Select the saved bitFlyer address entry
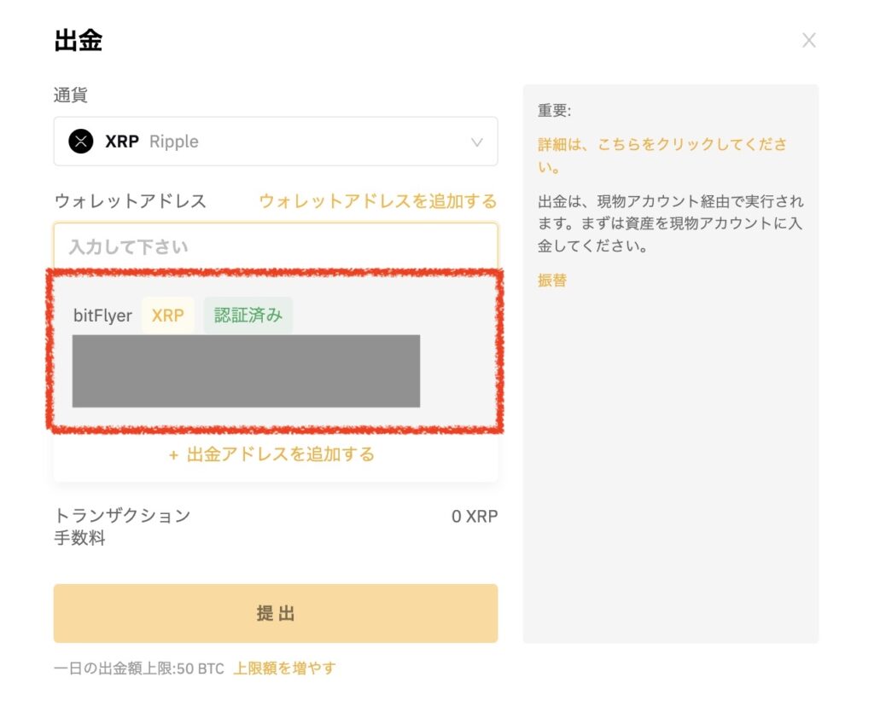 pos(275,351)
